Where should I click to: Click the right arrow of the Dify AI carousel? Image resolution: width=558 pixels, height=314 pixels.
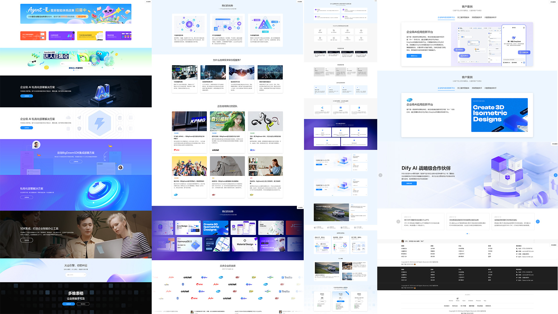[x=556, y=175]
